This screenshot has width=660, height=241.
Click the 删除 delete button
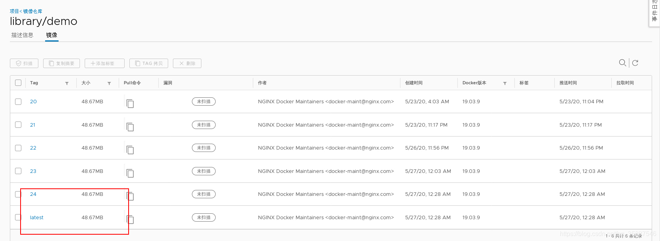187,63
